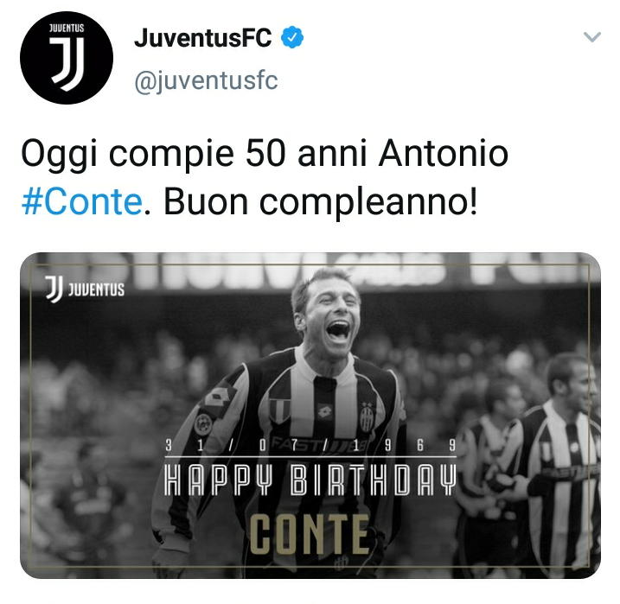
Task: Open the Juventus profile avatar
Action: [x=67, y=58]
